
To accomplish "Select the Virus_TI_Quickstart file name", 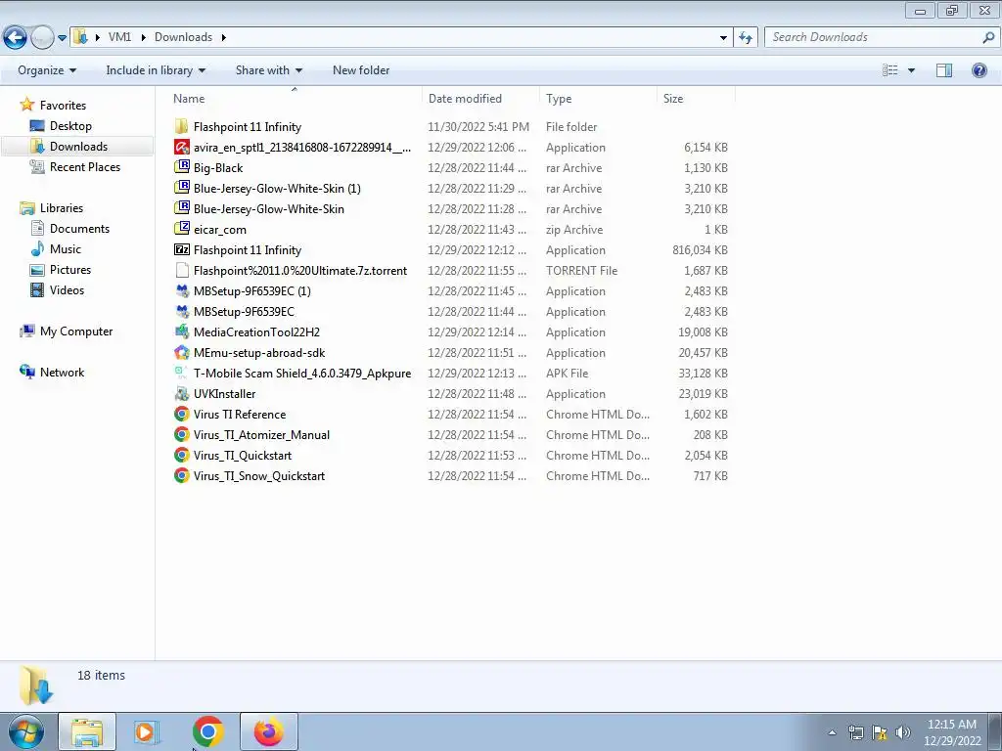I will 243,456.
